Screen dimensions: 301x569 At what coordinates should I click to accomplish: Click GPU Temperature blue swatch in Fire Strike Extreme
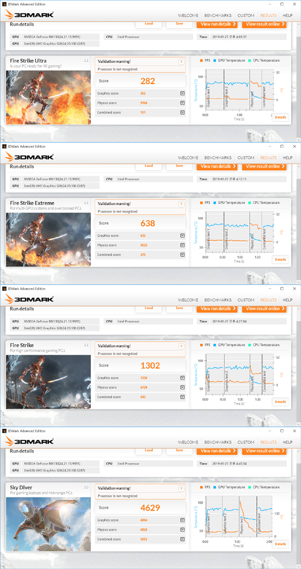coord(215,203)
